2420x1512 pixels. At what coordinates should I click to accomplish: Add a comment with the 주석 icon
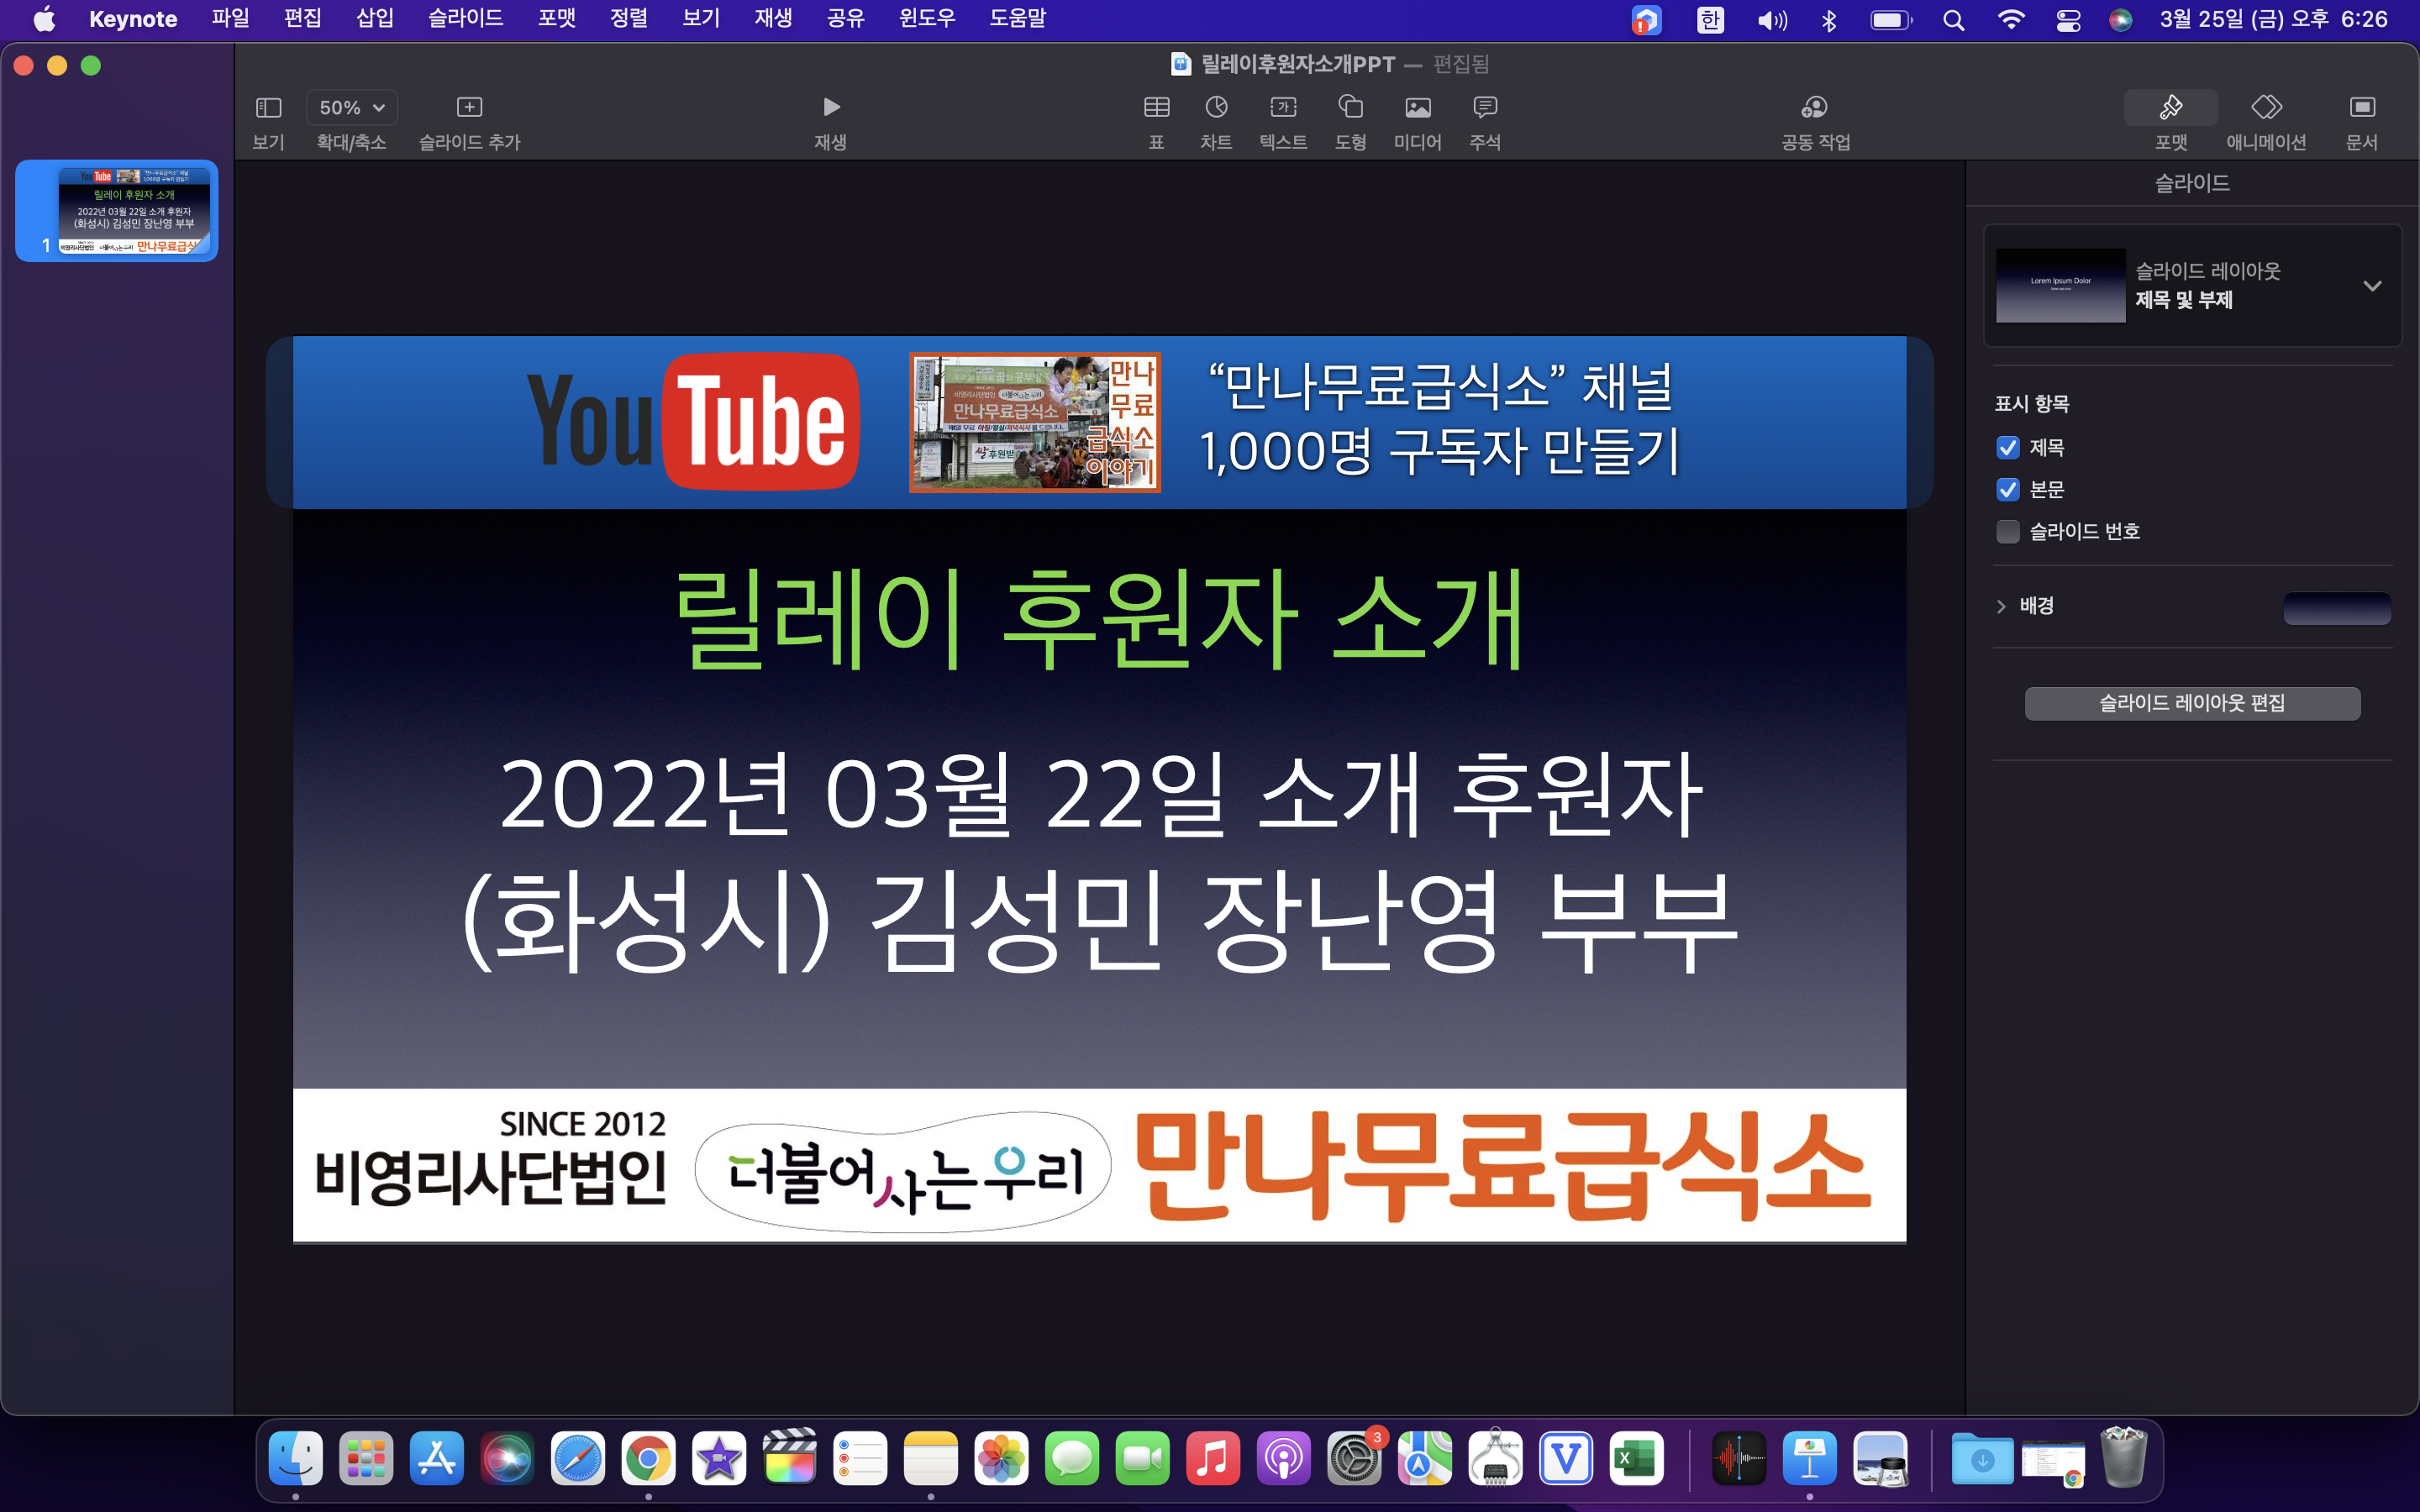(1485, 107)
